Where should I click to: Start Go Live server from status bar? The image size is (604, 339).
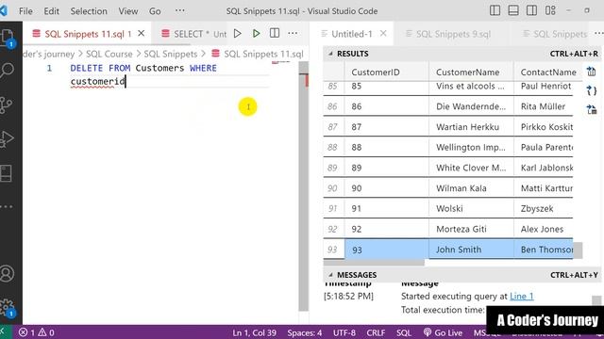pyautogui.click(x=443, y=332)
